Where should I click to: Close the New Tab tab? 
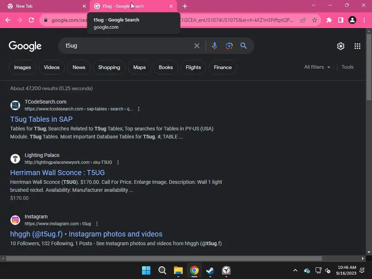[84, 7]
